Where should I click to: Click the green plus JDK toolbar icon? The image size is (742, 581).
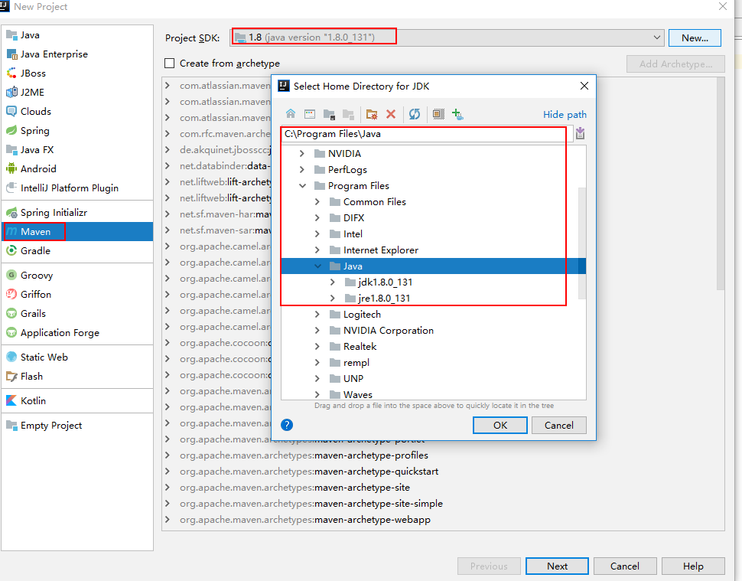click(457, 113)
